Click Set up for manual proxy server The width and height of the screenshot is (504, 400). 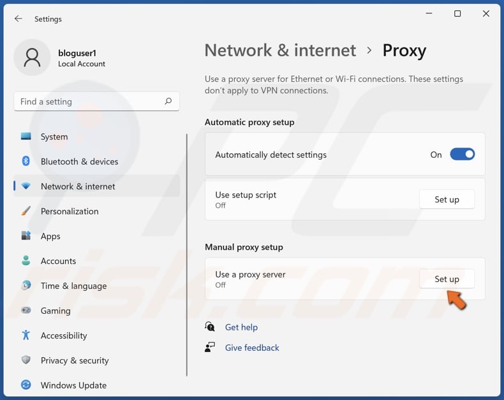coord(447,279)
